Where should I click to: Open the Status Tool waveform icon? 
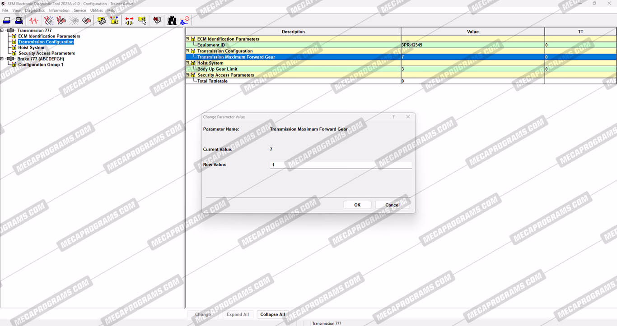tap(33, 20)
